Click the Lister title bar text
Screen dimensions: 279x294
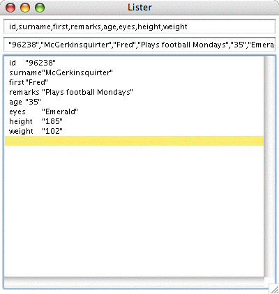tap(139, 8)
